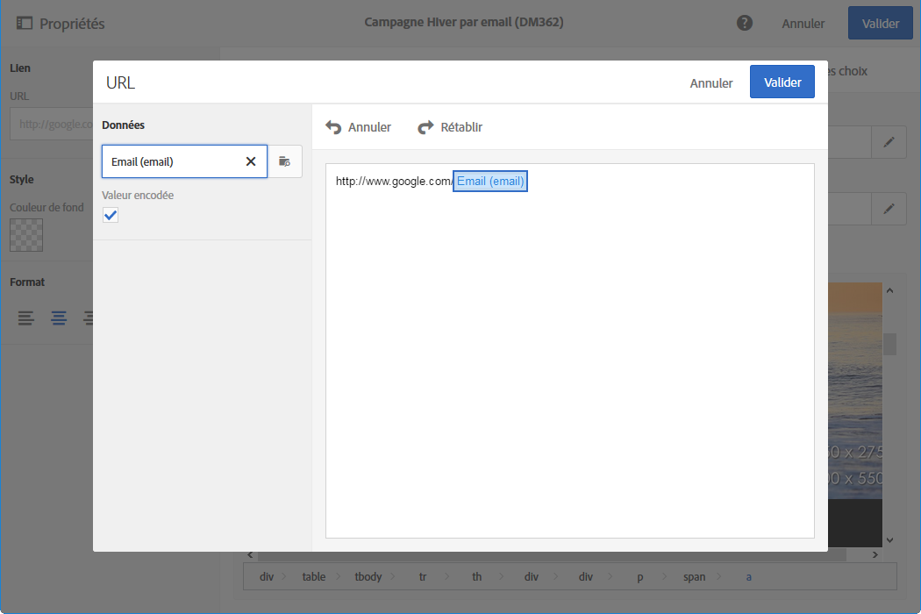The width and height of the screenshot is (921, 614).
Task: Click the upper pencil edit icon
Action: click(x=889, y=142)
